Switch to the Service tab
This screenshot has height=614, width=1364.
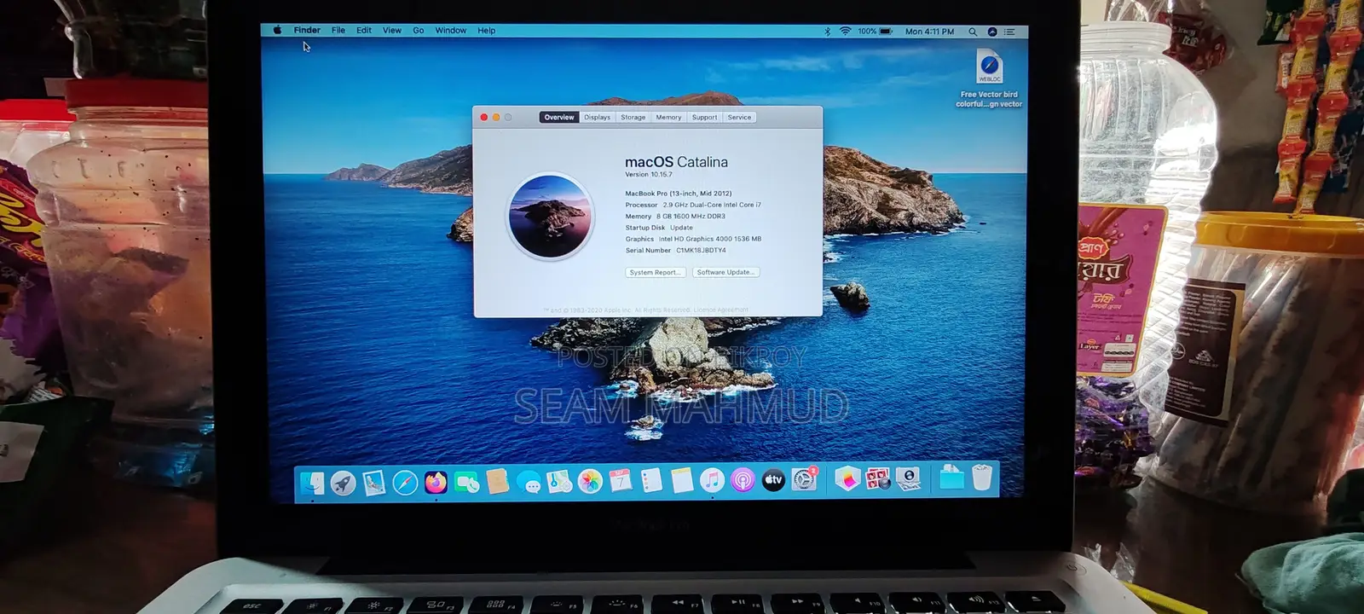coord(739,117)
